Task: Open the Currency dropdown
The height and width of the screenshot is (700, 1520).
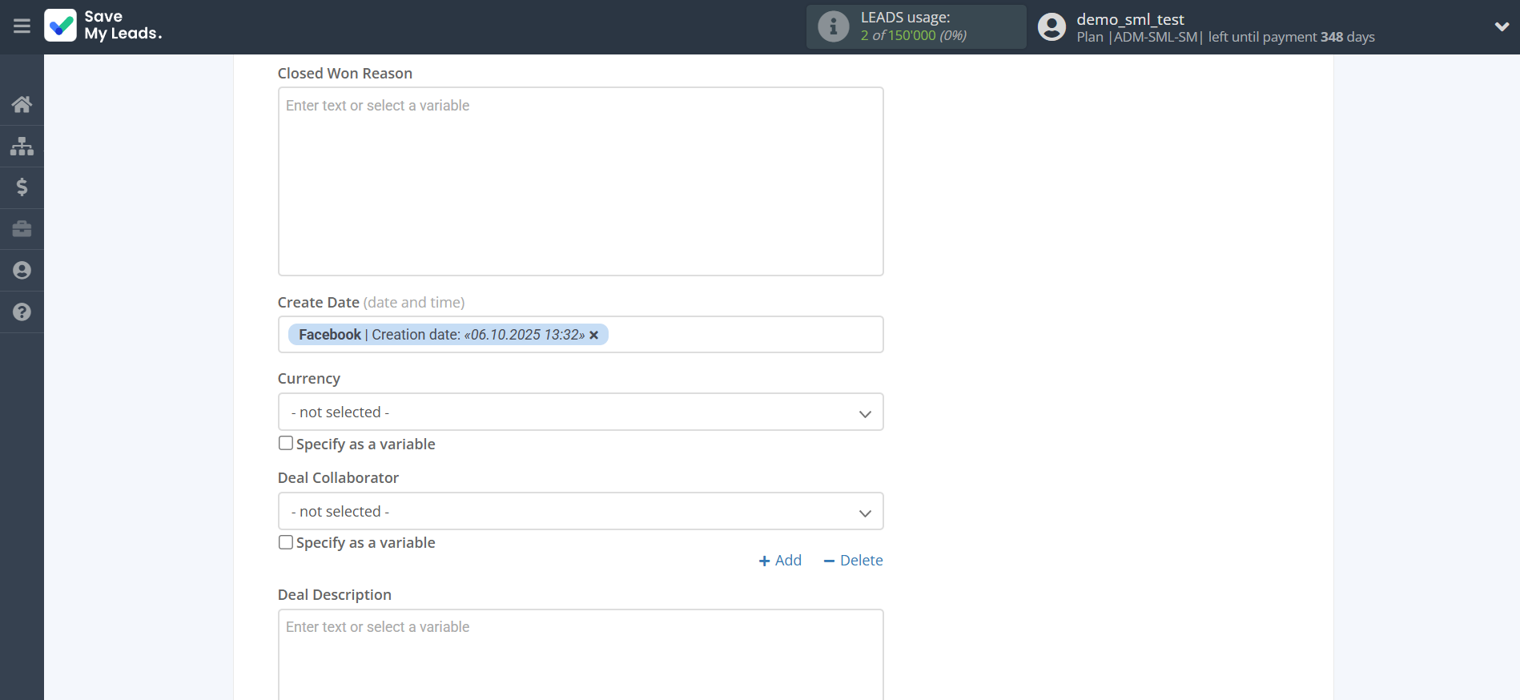Action: pyautogui.click(x=580, y=412)
